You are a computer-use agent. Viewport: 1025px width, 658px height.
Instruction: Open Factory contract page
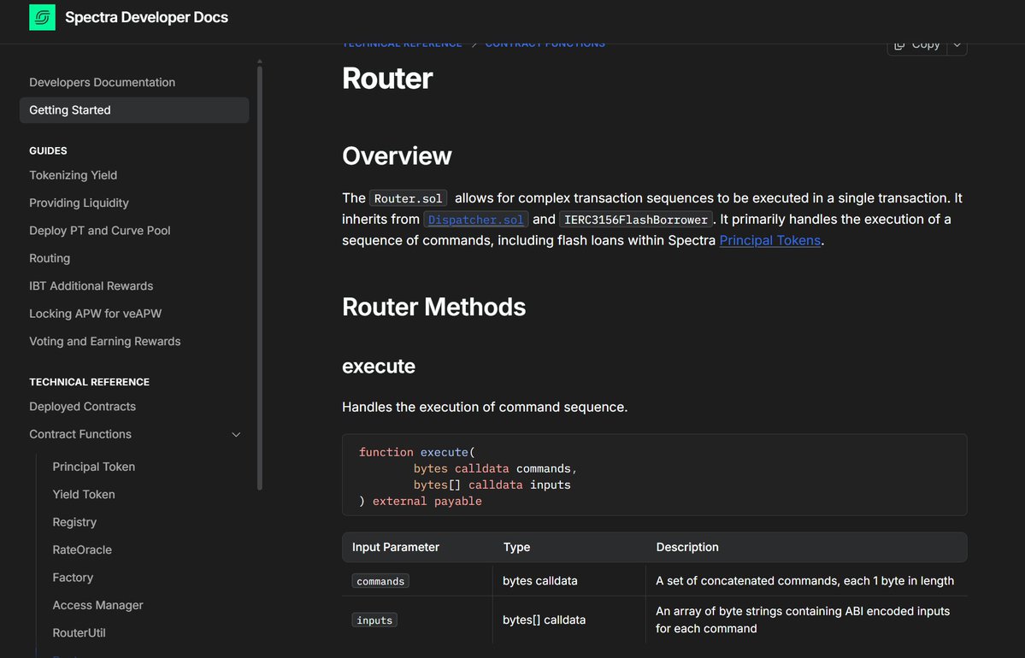tap(73, 578)
